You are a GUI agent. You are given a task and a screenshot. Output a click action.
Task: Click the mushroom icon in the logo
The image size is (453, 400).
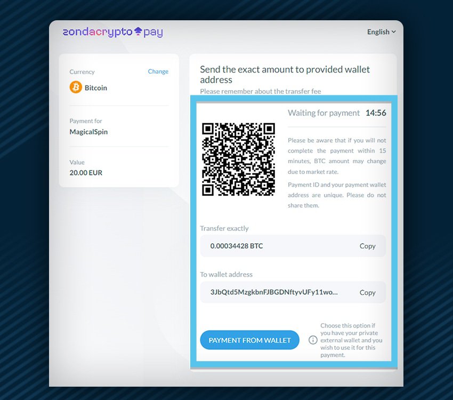(x=138, y=31)
